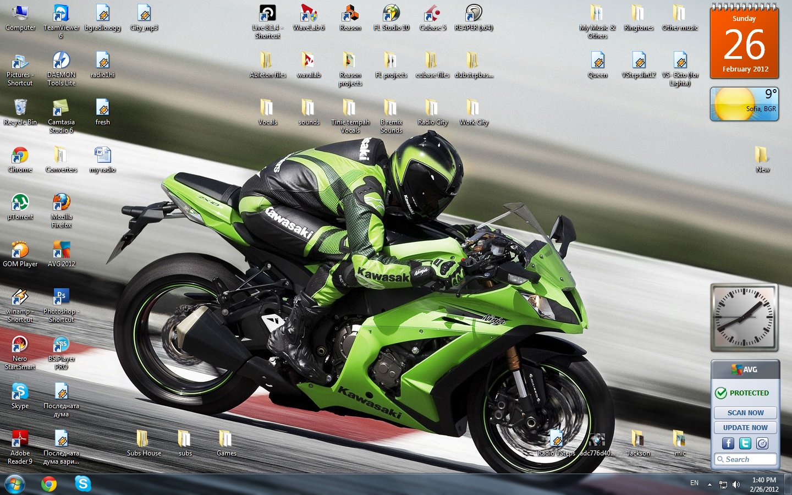The width and height of the screenshot is (792, 495).
Task: Open the Games folder
Action: (x=227, y=443)
